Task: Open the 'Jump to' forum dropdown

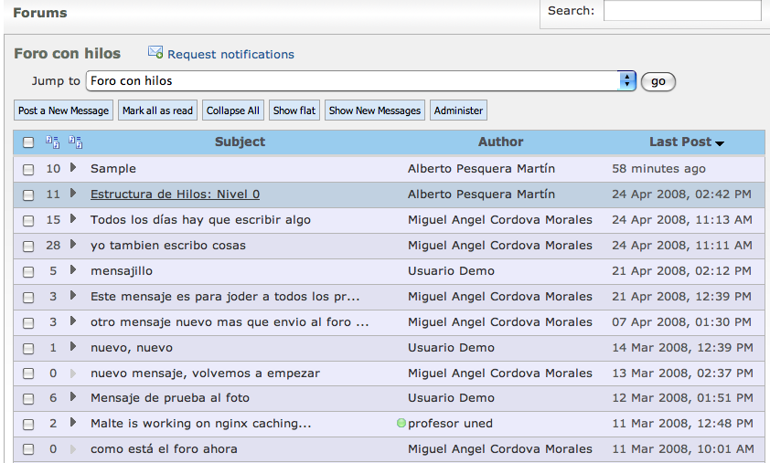Action: point(627,81)
